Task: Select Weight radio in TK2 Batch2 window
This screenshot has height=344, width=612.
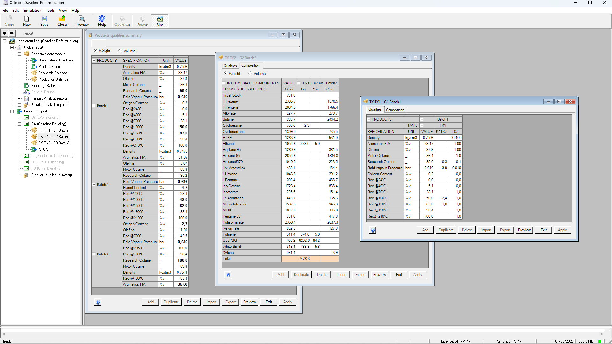Action: (226, 73)
